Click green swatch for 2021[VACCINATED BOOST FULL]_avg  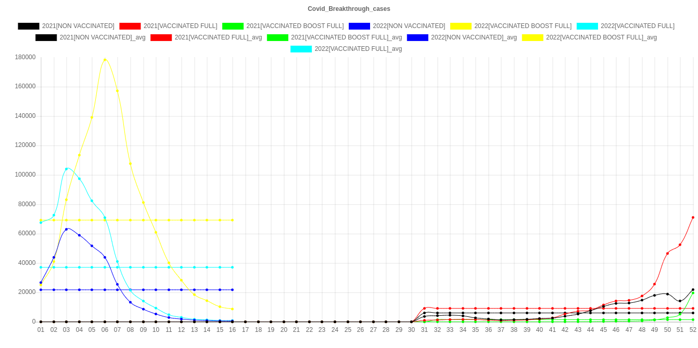(x=277, y=37)
